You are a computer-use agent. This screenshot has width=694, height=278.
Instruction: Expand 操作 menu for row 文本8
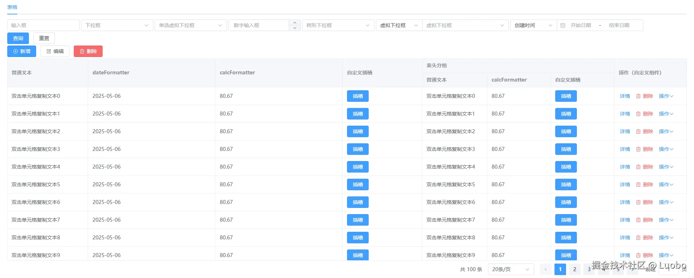(666, 238)
